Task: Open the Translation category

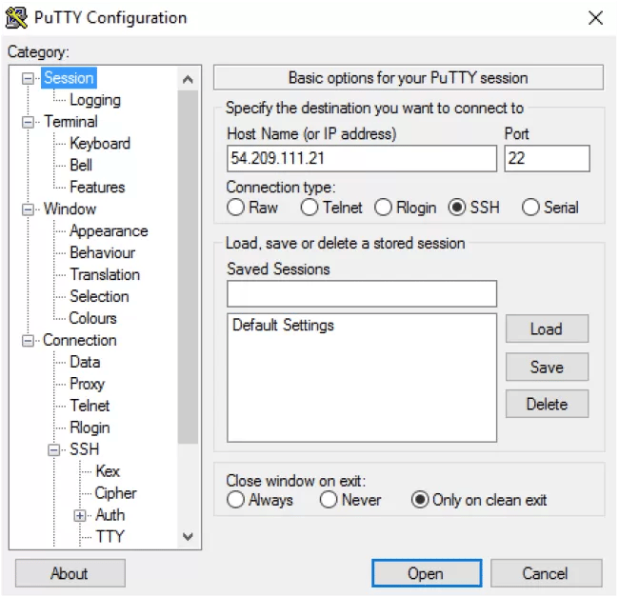Action: click(105, 274)
